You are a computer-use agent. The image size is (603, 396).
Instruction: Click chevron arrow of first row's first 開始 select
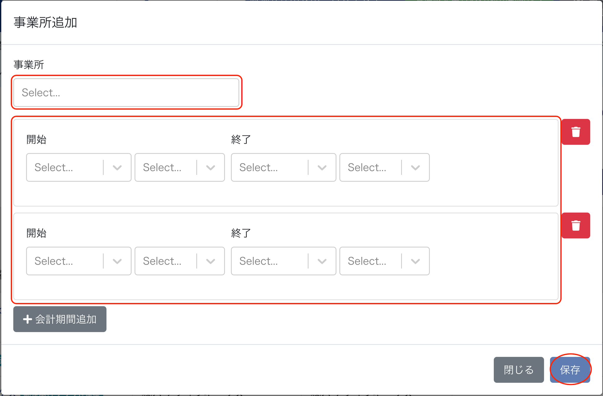[117, 168]
